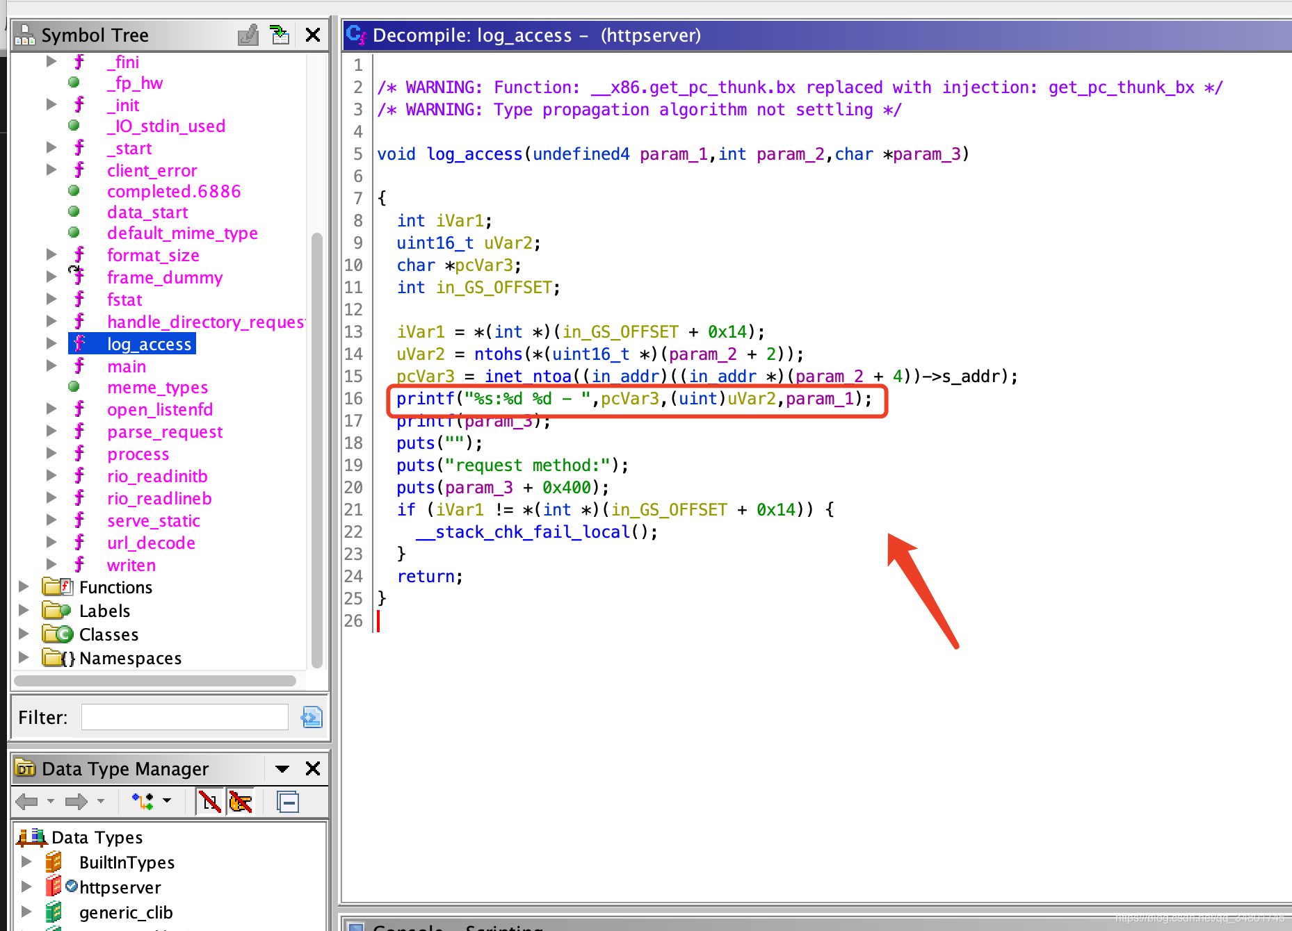
Task: Click the filter options icon beside Filter field
Action: pos(312,717)
